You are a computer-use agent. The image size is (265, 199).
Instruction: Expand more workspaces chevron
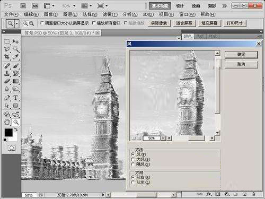225,6
